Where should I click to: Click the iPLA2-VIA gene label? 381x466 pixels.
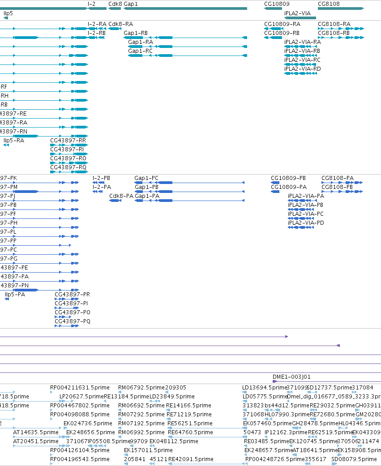click(297, 13)
